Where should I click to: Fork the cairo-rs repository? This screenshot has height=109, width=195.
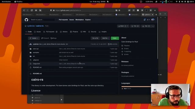pos(135,26)
